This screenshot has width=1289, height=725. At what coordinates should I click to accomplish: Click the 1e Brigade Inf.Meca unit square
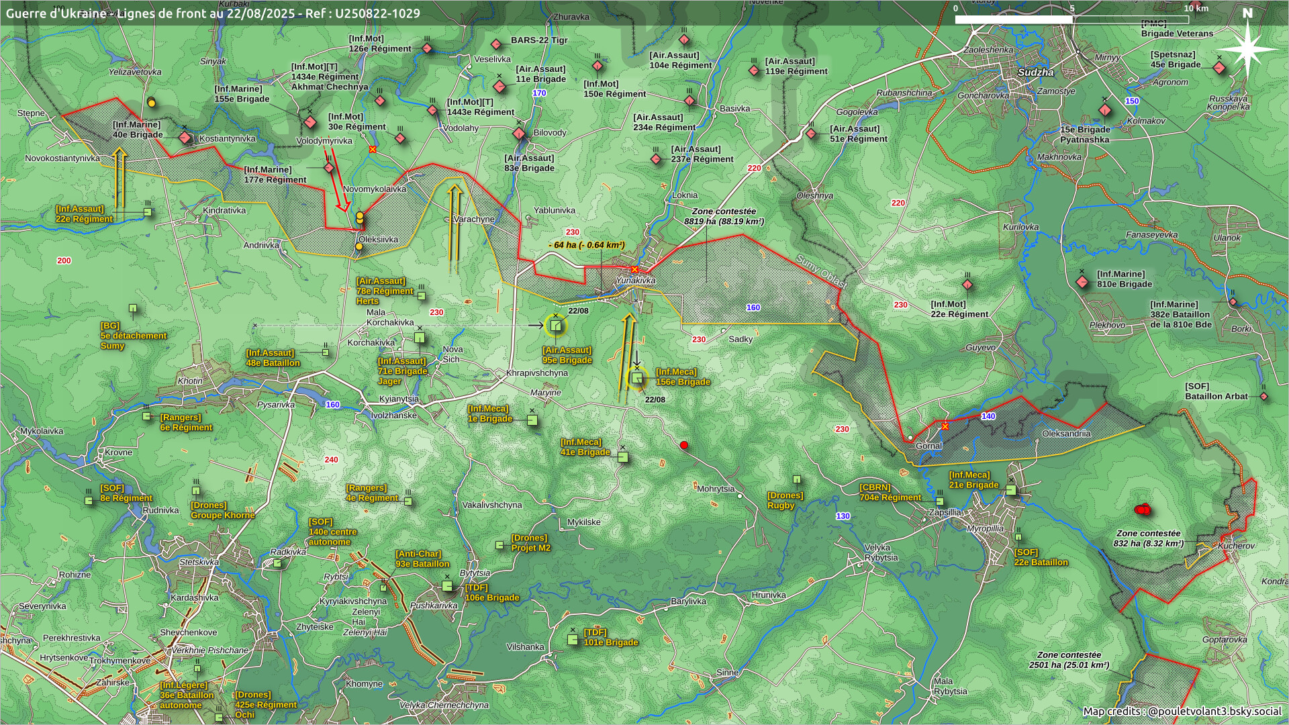[x=532, y=420]
